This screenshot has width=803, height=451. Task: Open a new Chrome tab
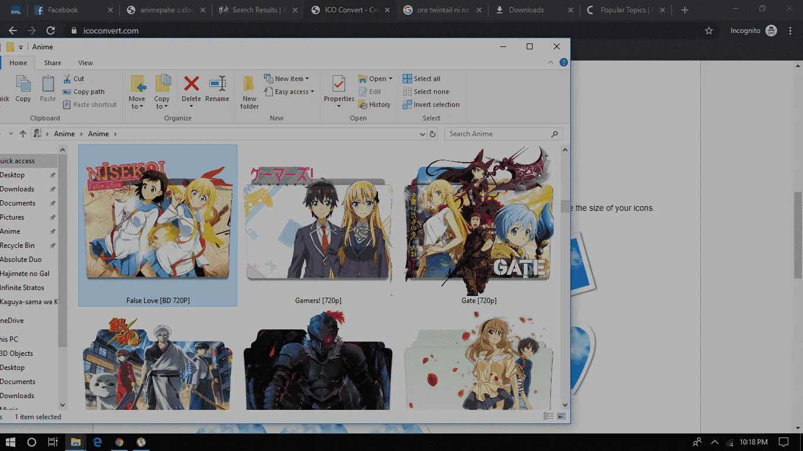tap(684, 10)
